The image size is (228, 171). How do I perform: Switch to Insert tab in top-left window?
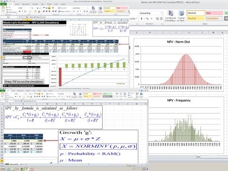17,4
